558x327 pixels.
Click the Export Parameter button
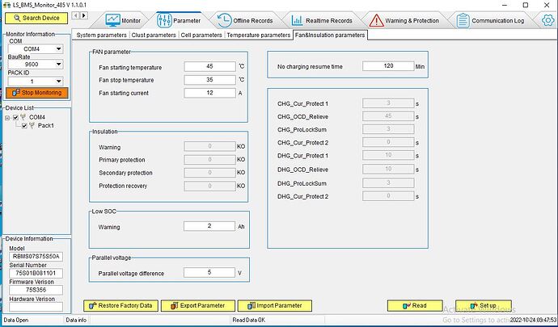(198, 306)
